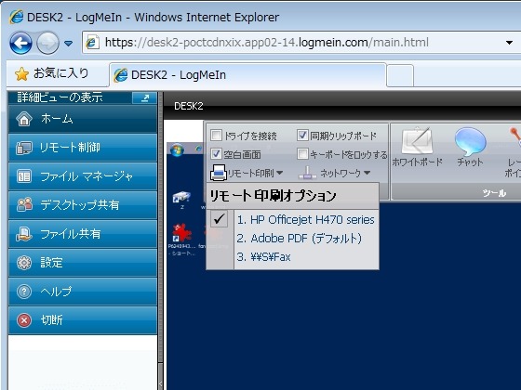The height and width of the screenshot is (390, 521).
Task: Open the ヘルプ help menu item
Action: pos(83,292)
